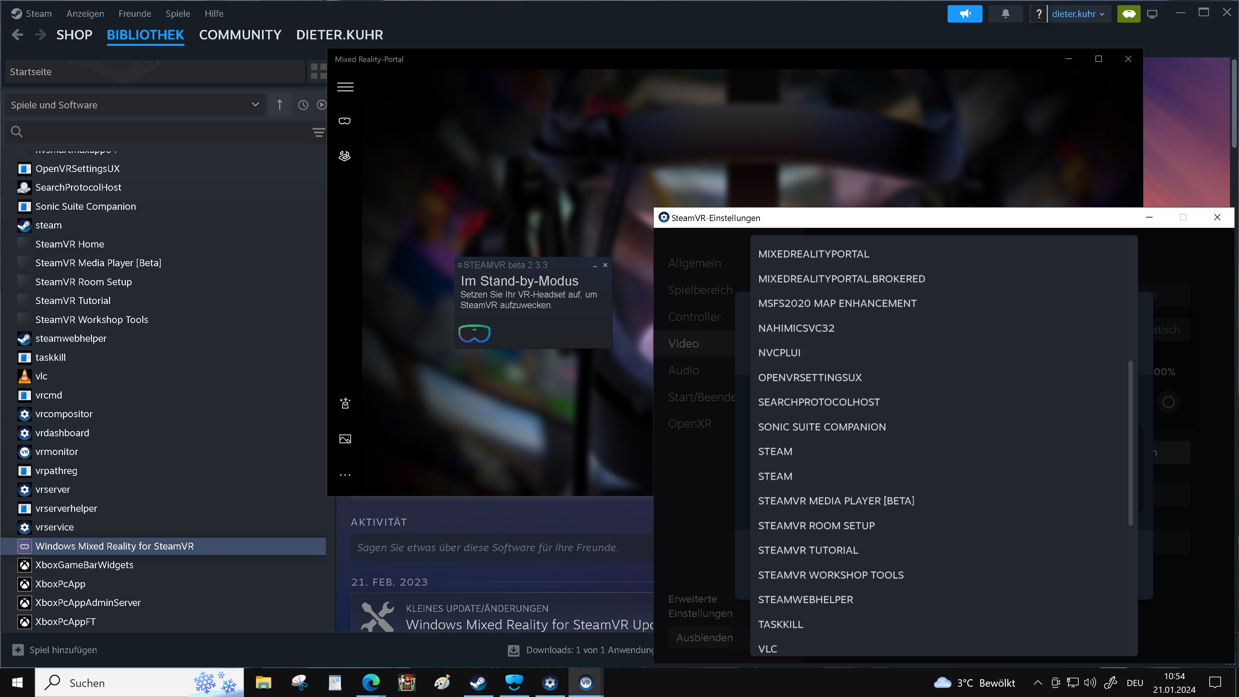1239x697 pixels.
Task: Click the activity comment box for friends
Action: 502,547
